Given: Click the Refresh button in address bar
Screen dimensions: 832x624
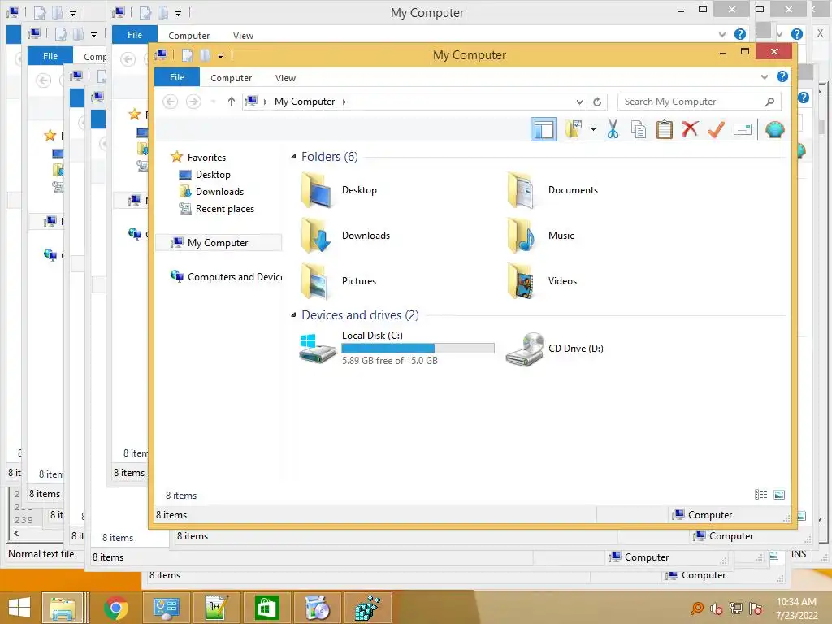Looking at the screenshot, I should pos(597,102).
